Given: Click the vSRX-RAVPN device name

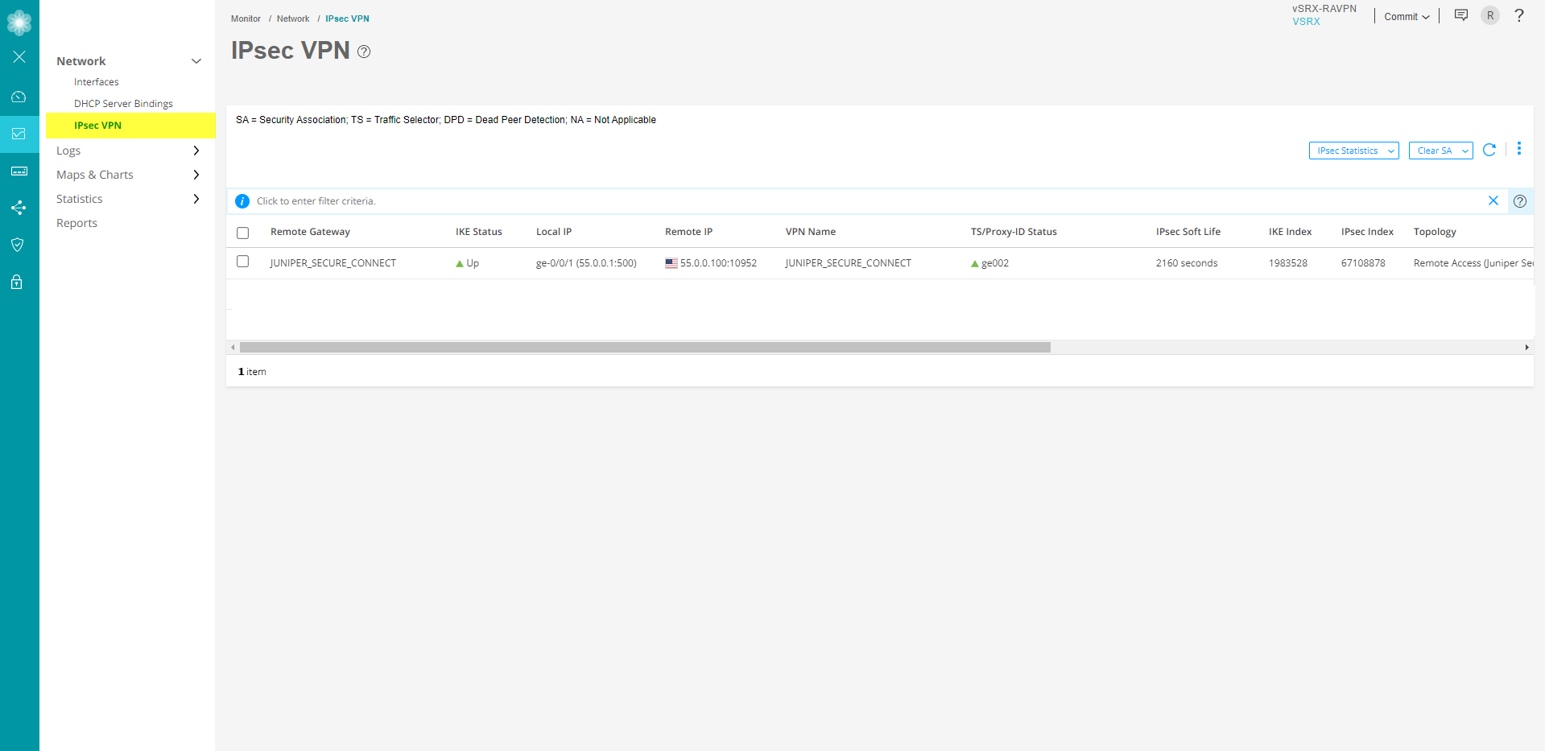Looking at the screenshot, I should 1324,9.
